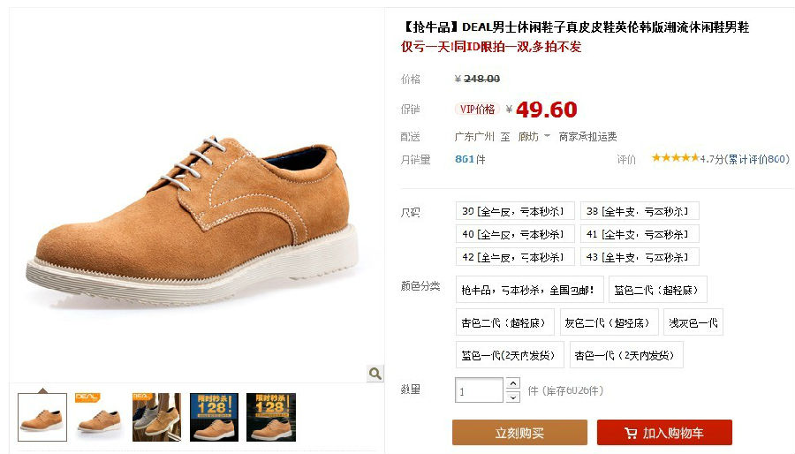Pick color 蓝色二代（超轻底）

657,290
